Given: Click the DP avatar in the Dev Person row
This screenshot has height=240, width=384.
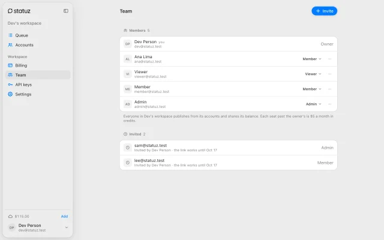Looking at the screenshot, I should pyautogui.click(x=128, y=44).
